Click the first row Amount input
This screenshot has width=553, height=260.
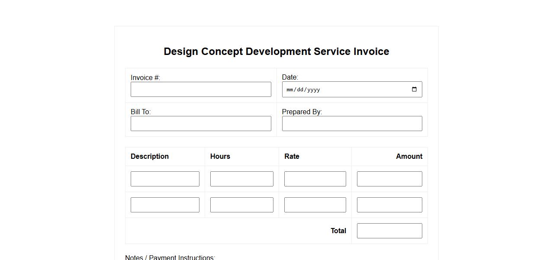tap(389, 179)
